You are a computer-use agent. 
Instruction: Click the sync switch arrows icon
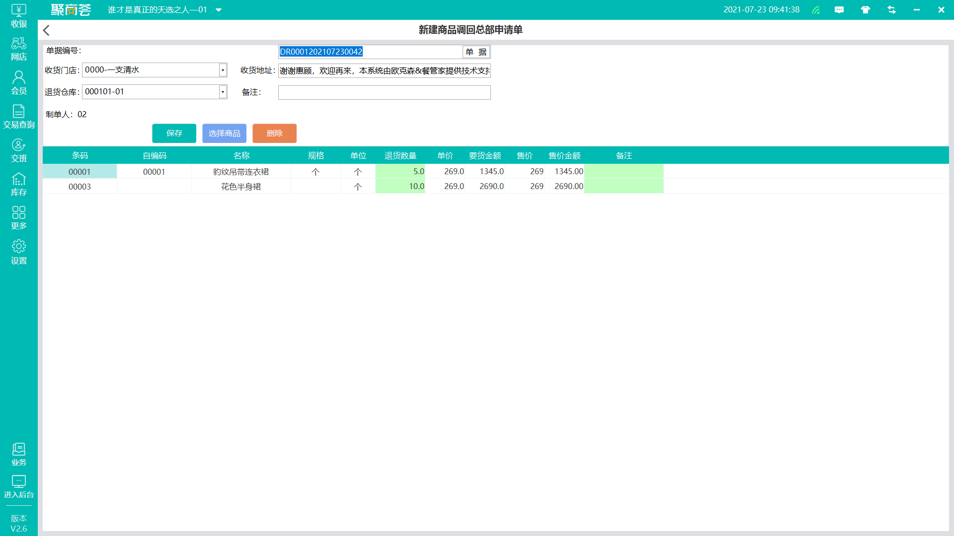coord(891,10)
